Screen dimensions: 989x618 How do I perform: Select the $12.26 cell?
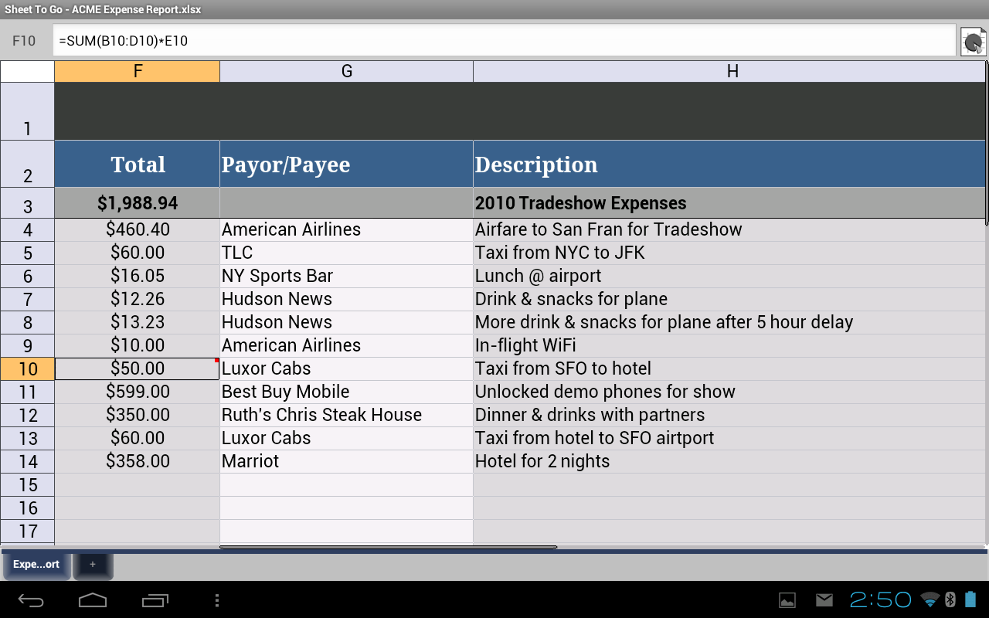coord(138,299)
